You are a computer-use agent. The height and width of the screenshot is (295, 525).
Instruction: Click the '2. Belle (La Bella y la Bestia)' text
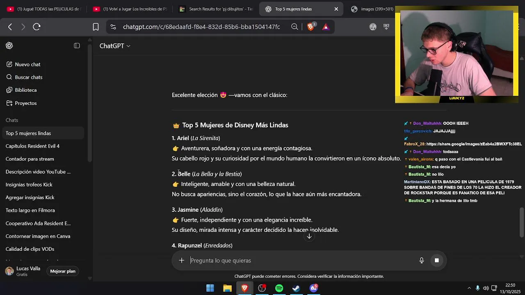[x=207, y=174]
